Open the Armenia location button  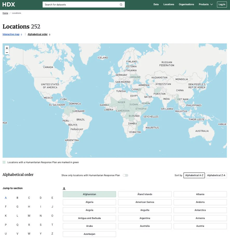click(200, 218)
